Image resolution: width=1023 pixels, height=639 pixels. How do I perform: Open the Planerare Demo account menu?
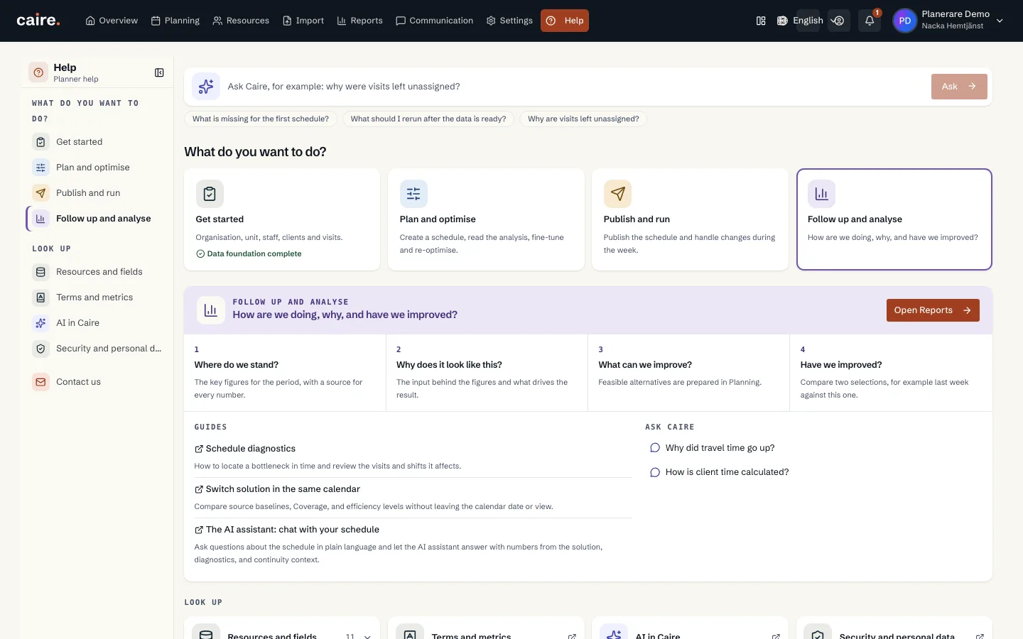948,21
